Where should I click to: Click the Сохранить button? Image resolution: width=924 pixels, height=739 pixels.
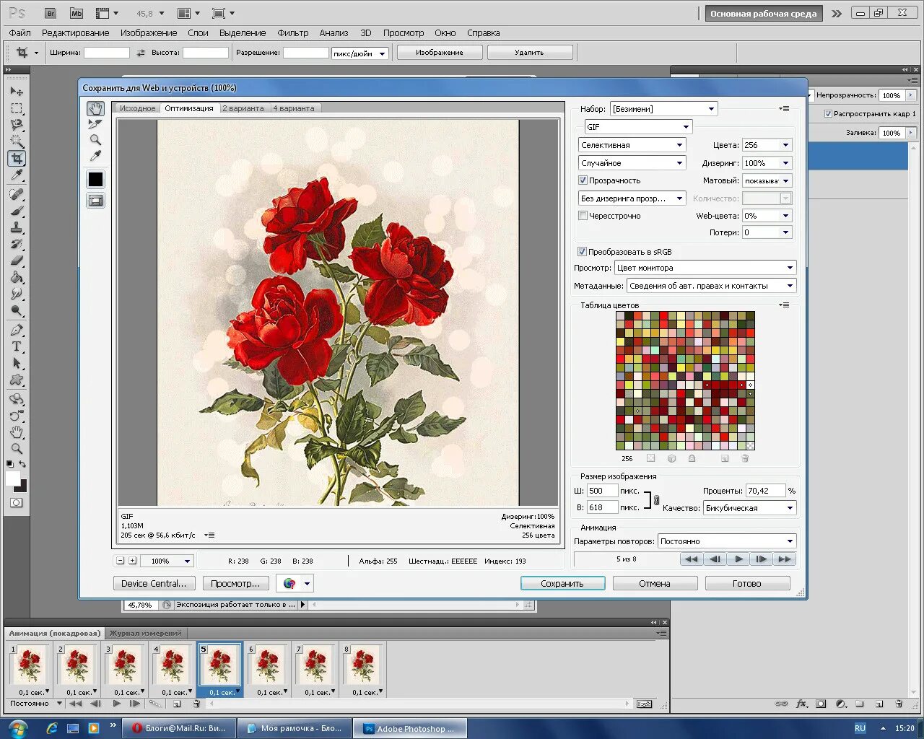(x=562, y=583)
